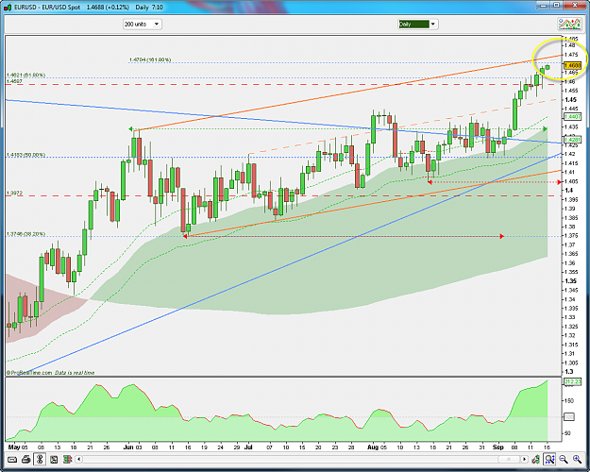
Task: Click the 1.3746 (38.20%) Fibonacci label
Action: pyautogui.click(x=25, y=234)
